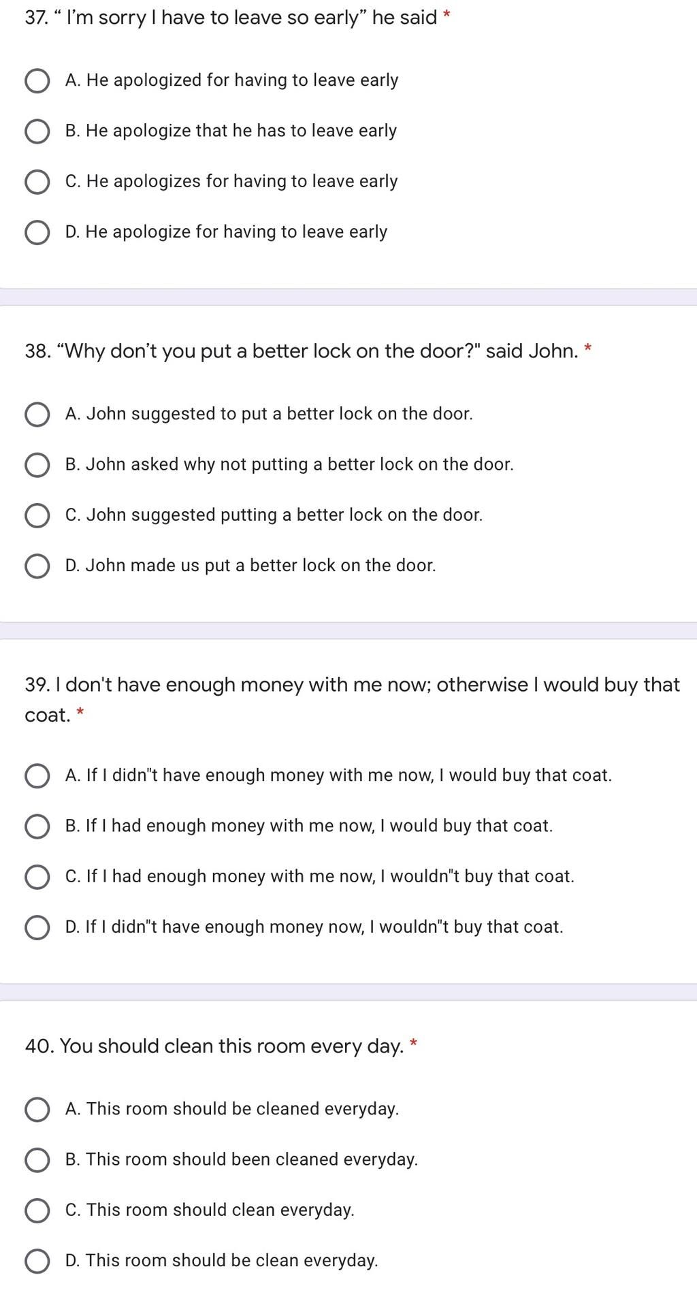697x1303 pixels.
Task: Pick 'John suggested putting a better lock'
Action: coord(37,515)
